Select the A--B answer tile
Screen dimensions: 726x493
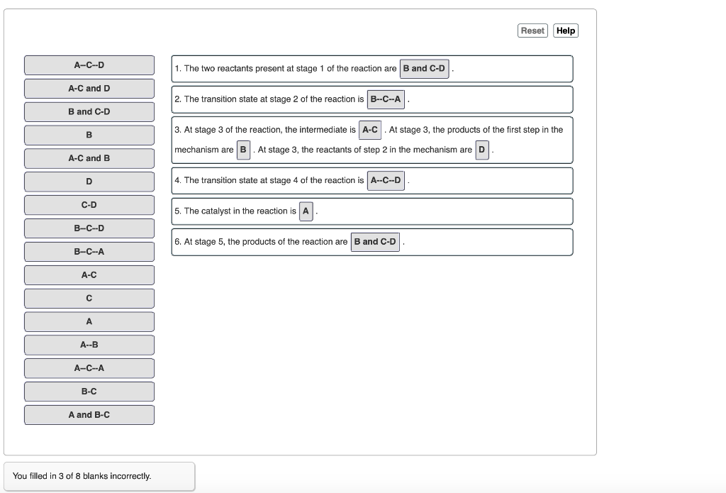[89, 344]
